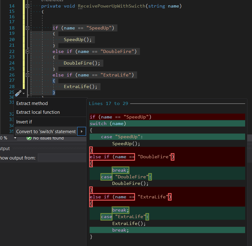Click the Output panel title
The height and width of the screenshot is (246, 252).
pos(5,149)
